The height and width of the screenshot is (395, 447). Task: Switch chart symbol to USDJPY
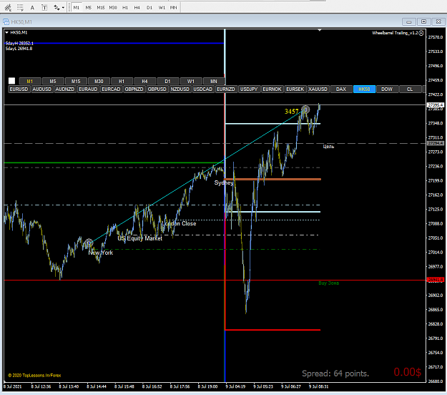coord(249,89)
